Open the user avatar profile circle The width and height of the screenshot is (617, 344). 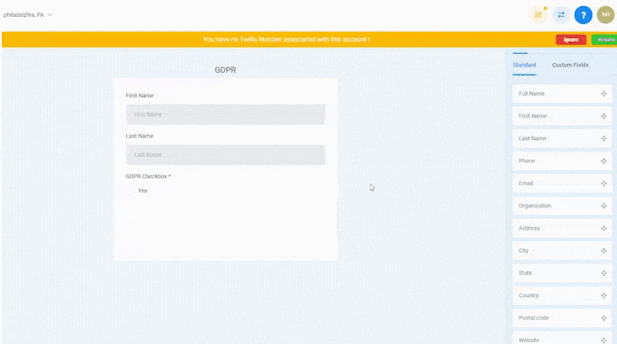click(605, 15)
